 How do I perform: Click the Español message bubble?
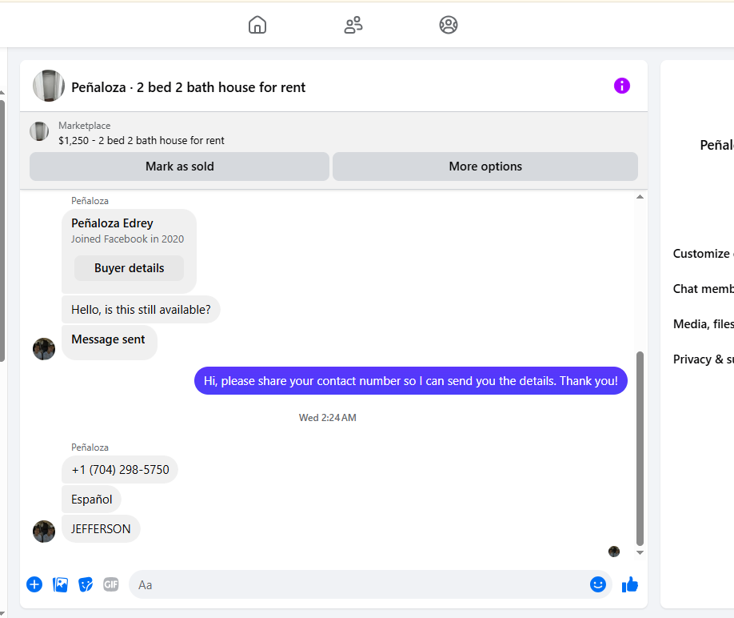coord(91,499)
